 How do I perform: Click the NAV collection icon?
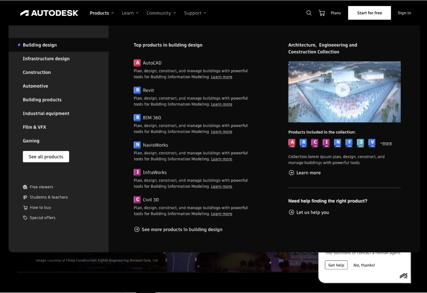338,143
